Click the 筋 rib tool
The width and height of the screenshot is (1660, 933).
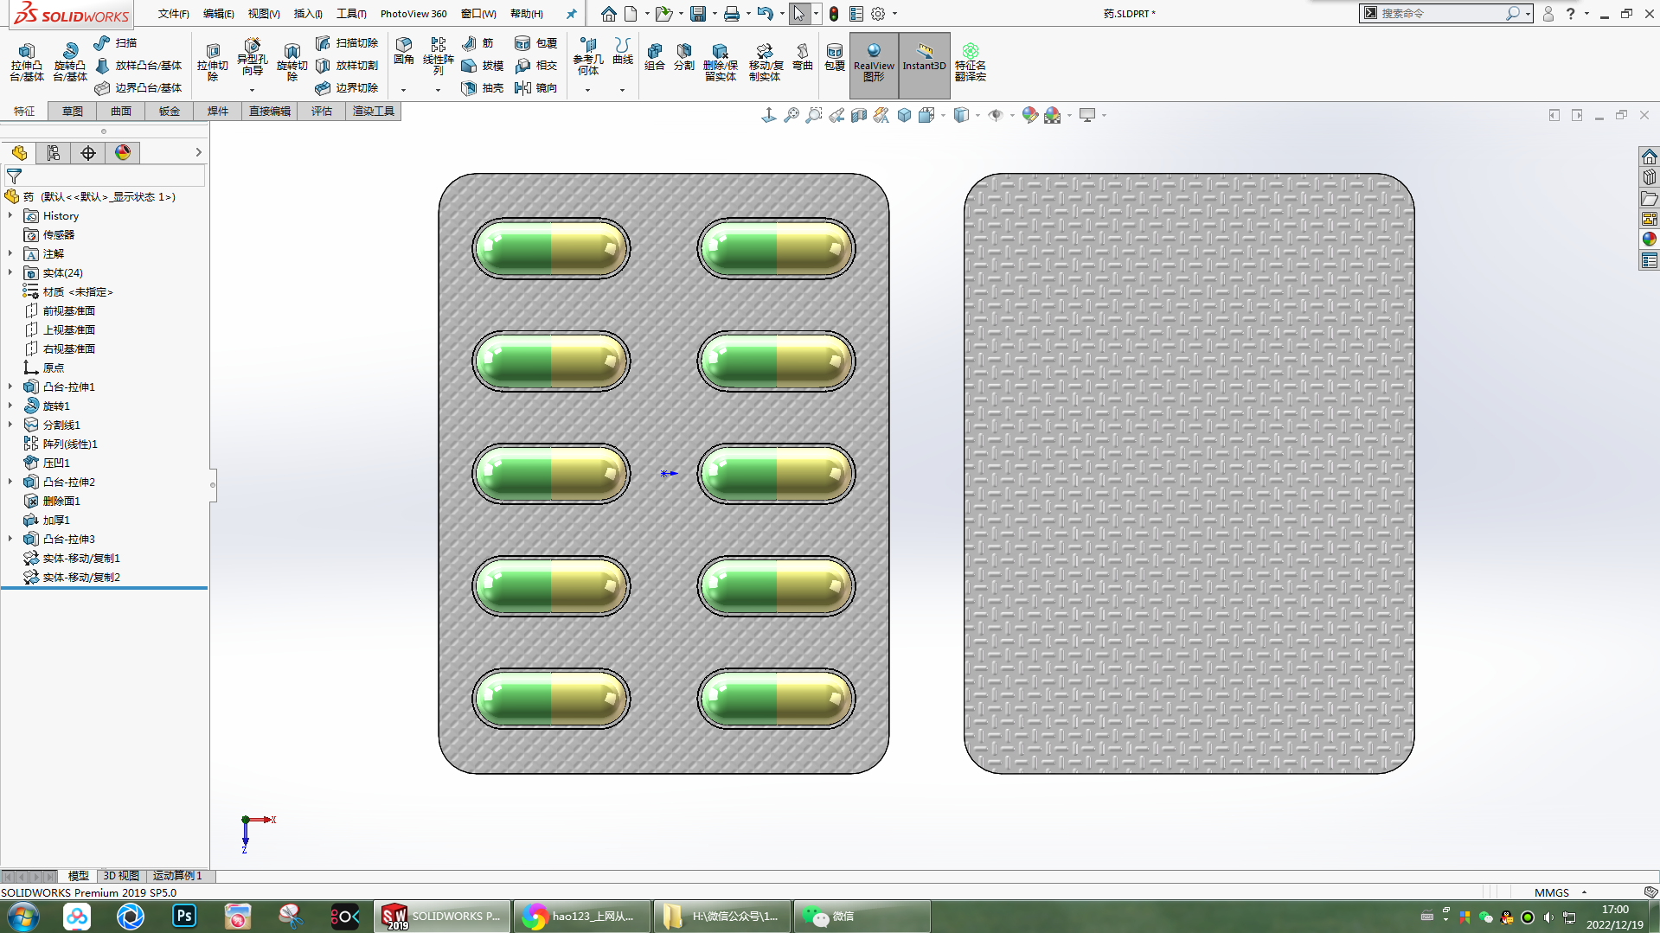477,42
